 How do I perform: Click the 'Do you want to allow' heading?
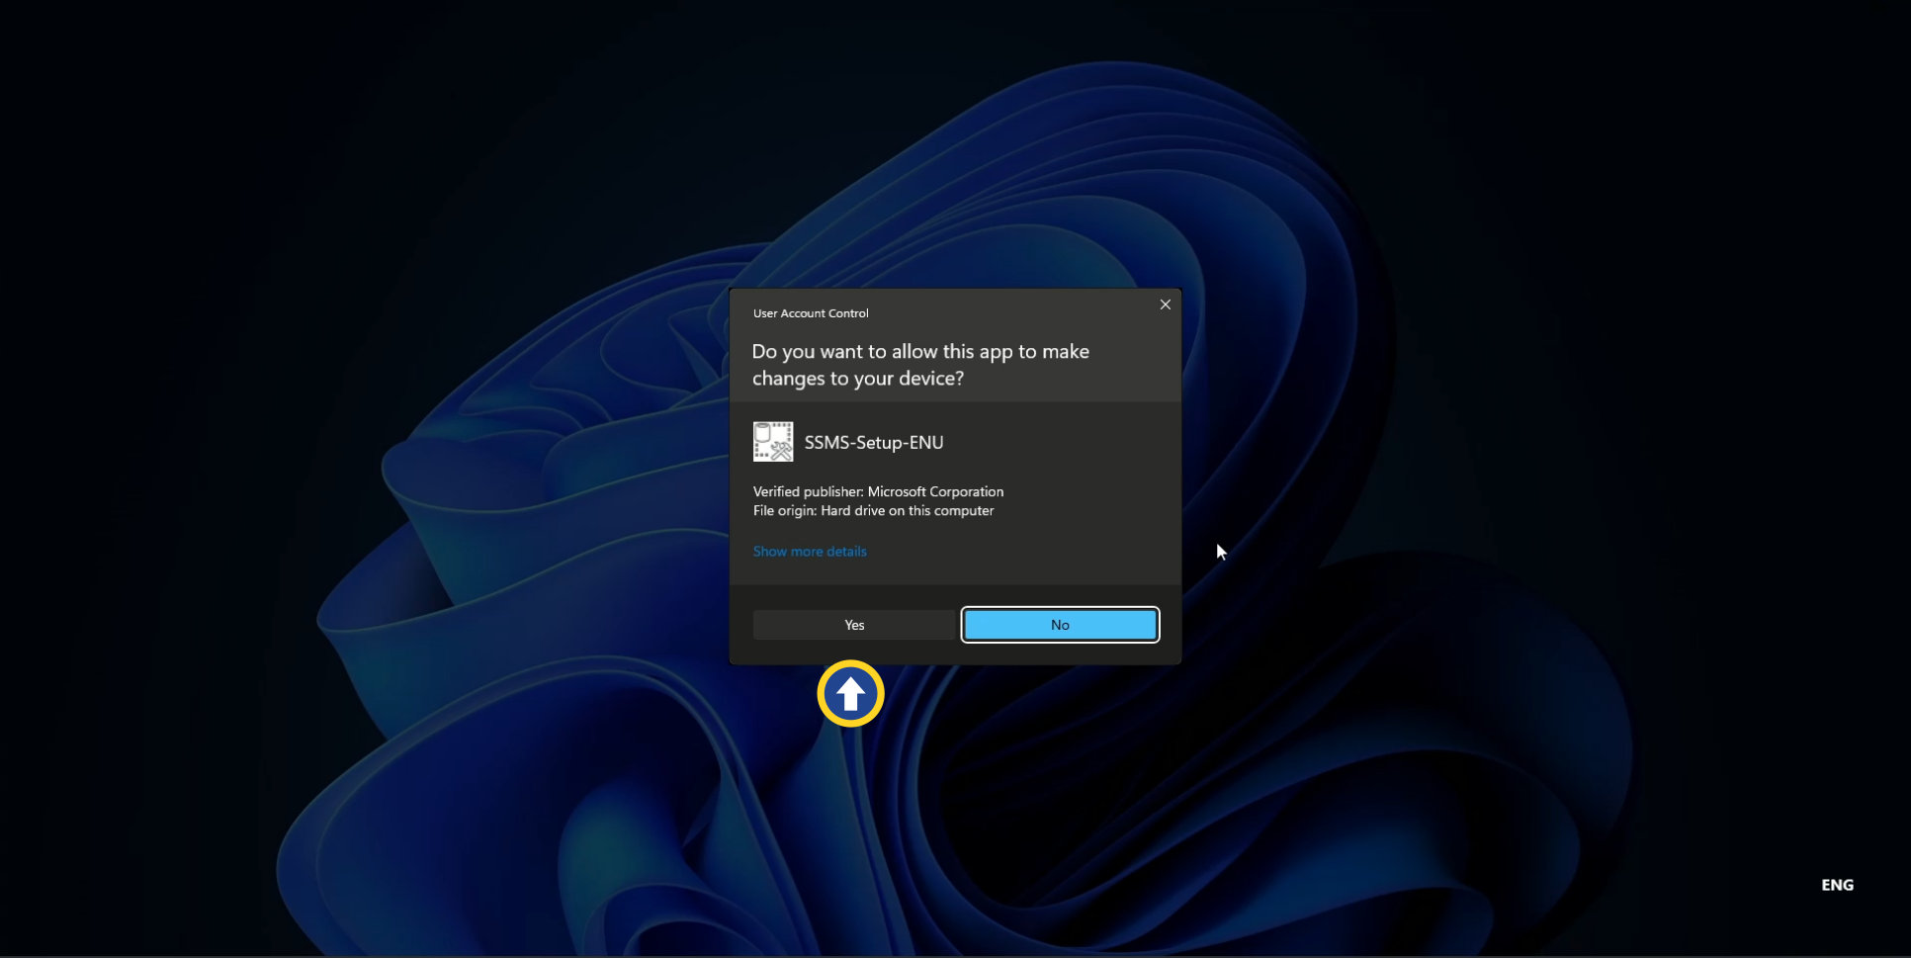coord(920,365)
